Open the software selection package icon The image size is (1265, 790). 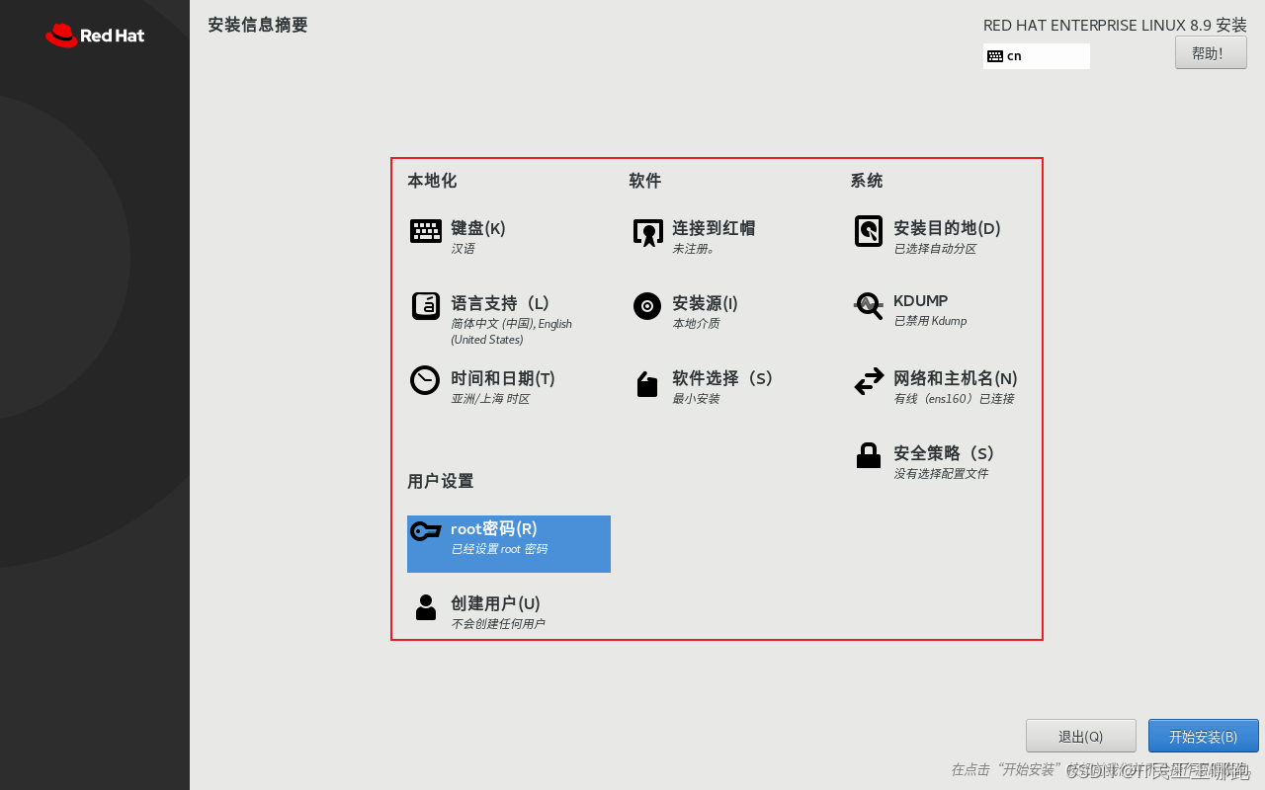coord(647,384)
